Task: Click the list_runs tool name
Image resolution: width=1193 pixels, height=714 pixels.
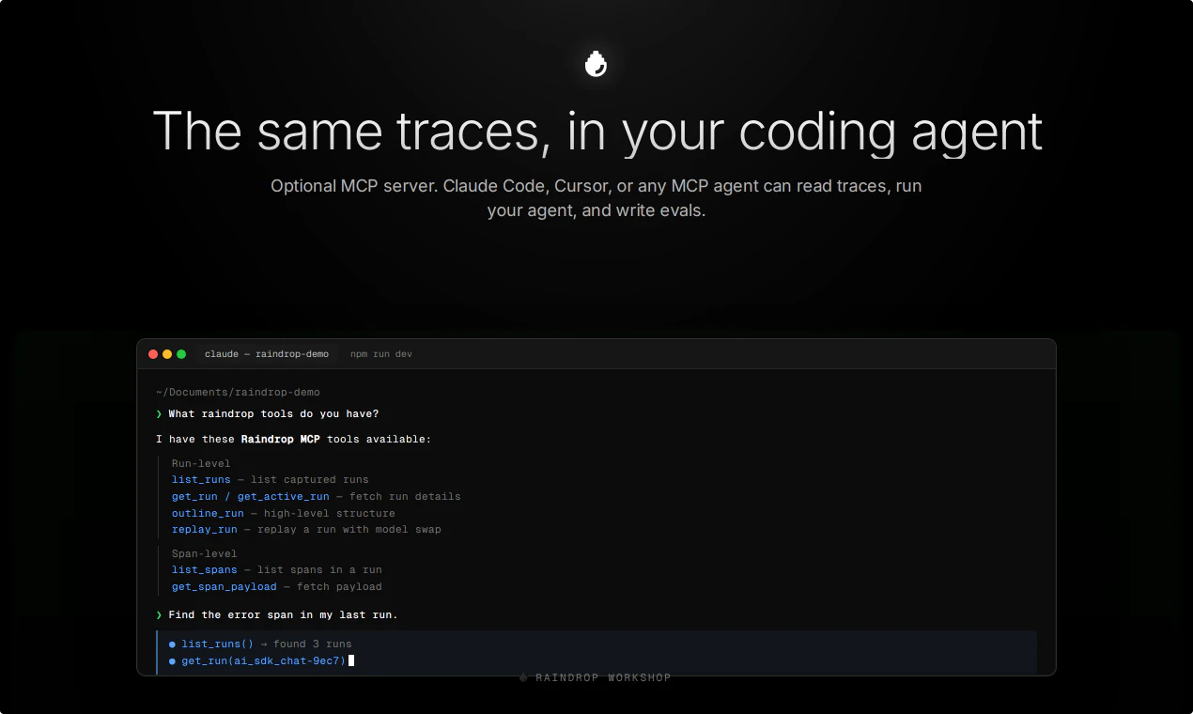Action: tap(201, 480)
